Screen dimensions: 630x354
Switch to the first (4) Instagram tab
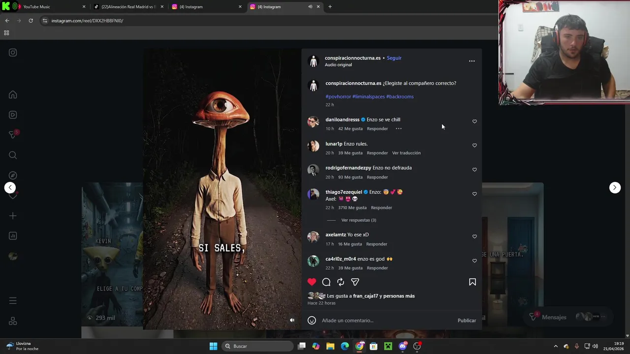[x=207, y=7]
